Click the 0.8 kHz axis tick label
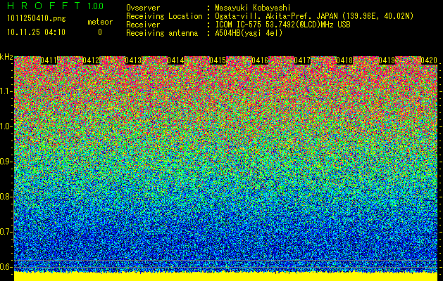The height and width of the screenshot is (281, 443). pyautogui.click(x=6, y=197)
